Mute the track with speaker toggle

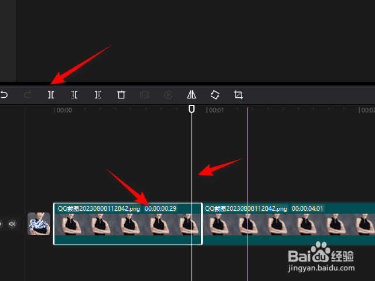[12, 224]
